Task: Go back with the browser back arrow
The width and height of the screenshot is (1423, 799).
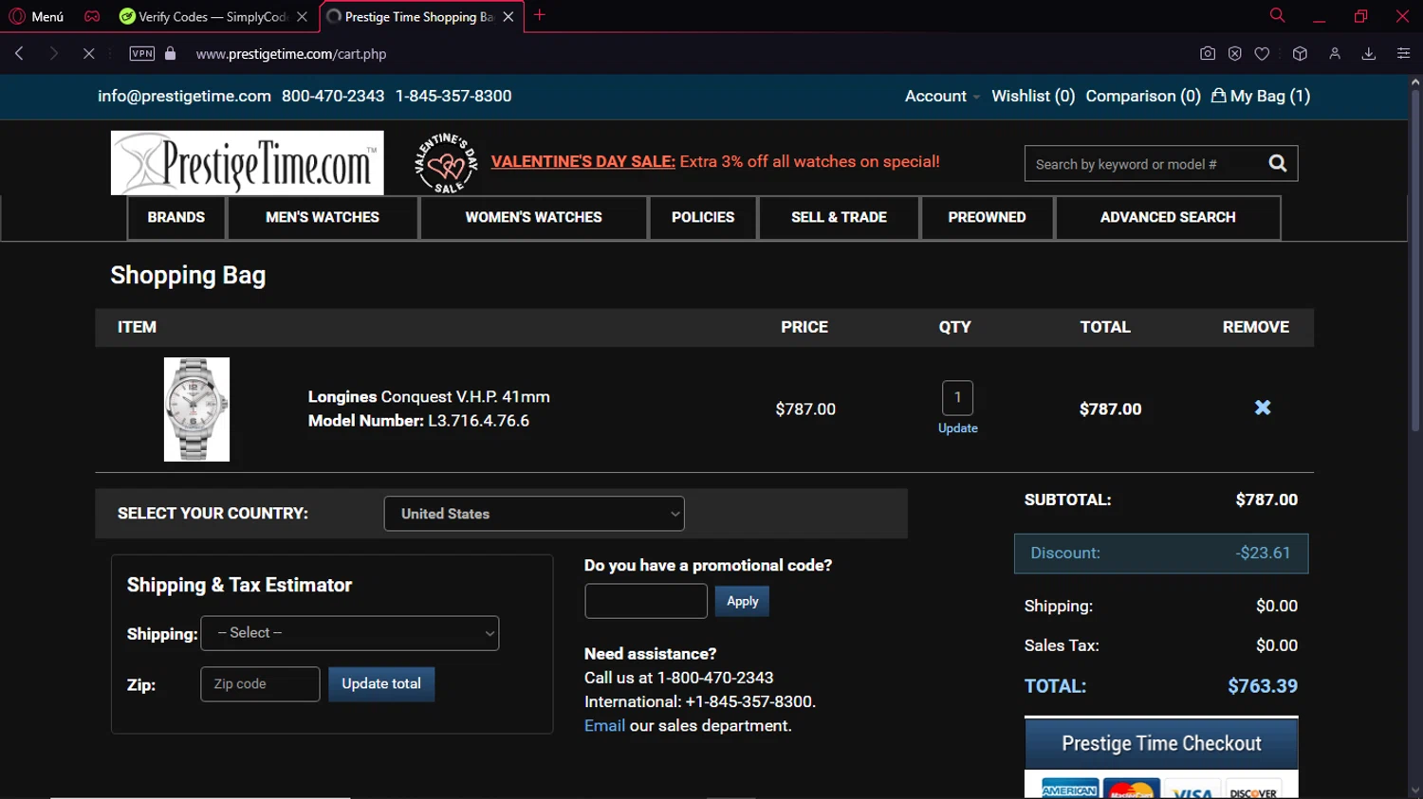Action: tap(19, 54)
